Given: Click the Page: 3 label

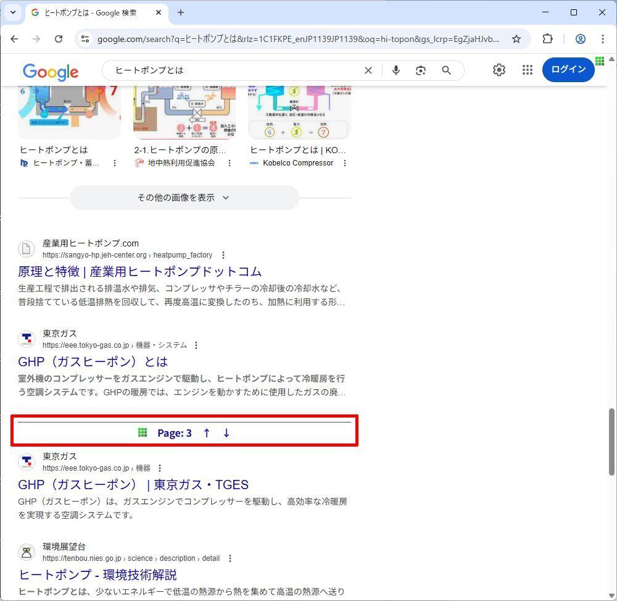Looking at the screenshot, I should (x=175, y=433).
